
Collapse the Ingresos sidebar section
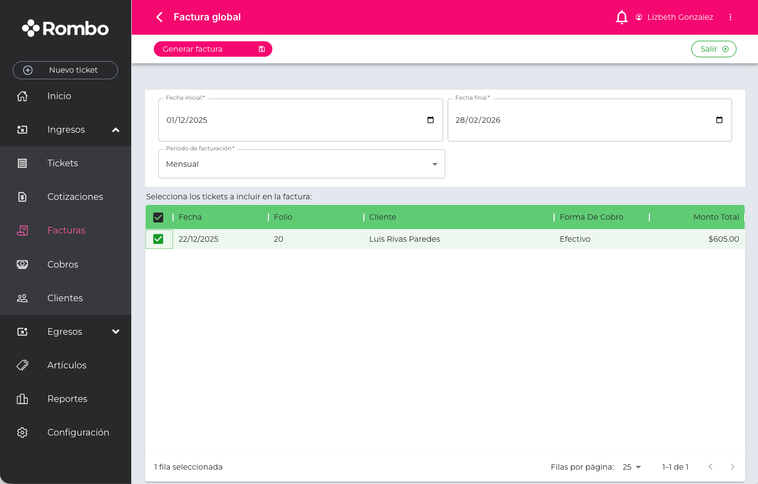(116, 130)
